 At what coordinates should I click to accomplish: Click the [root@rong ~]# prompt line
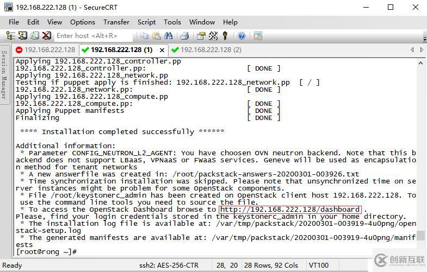point(46,251)
